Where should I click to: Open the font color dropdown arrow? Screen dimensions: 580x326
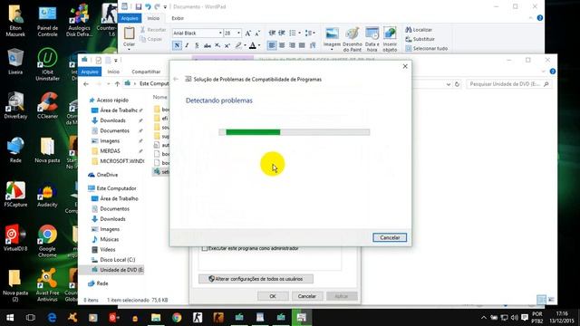click(259, 45)
